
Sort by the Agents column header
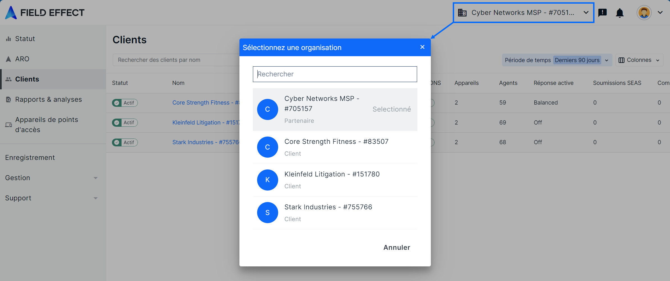tap(508, 83)
